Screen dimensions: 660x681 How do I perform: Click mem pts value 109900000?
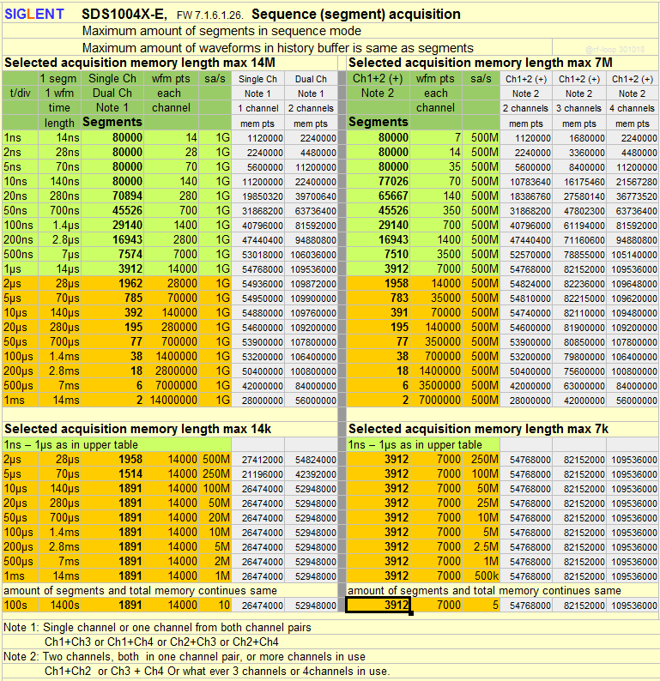click(x=311, y=298)
